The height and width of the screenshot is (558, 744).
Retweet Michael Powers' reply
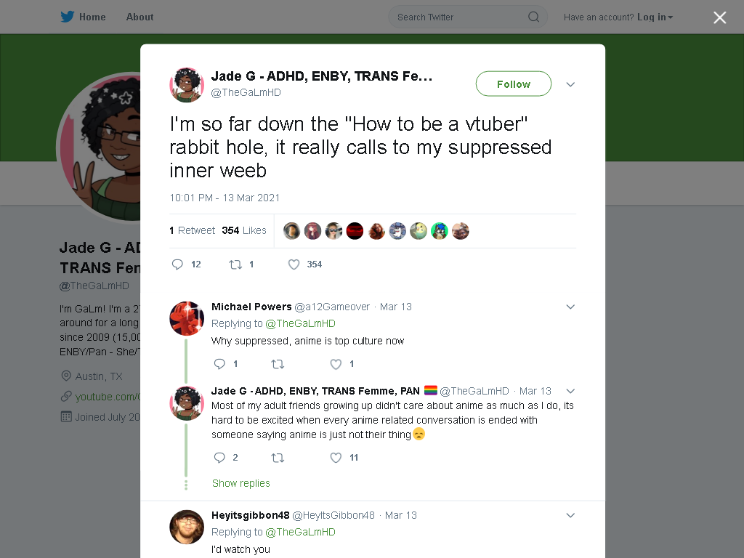278,364
